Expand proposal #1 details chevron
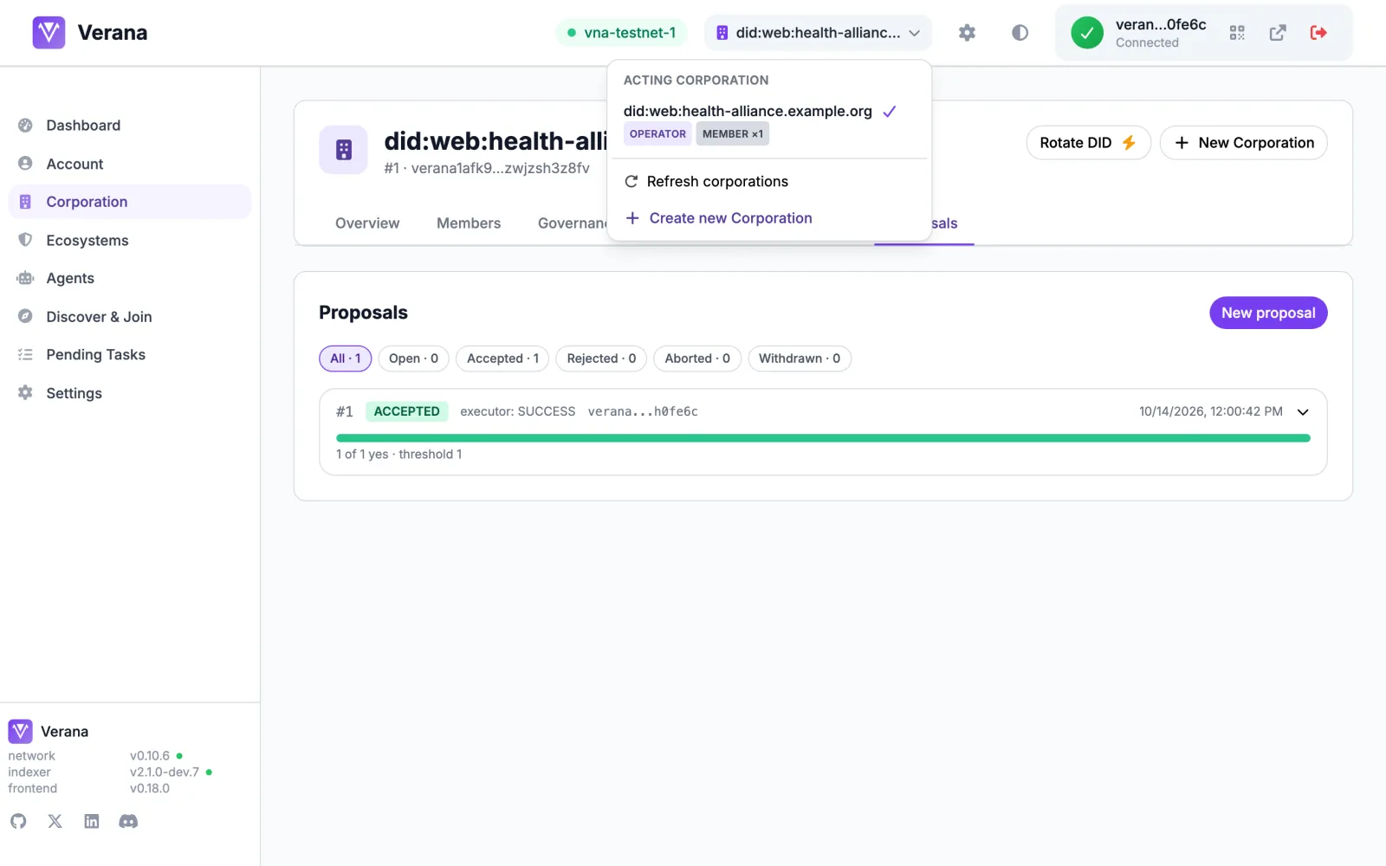The height and width of the screenshot is (866, 1386). [x=1303, y=412]
